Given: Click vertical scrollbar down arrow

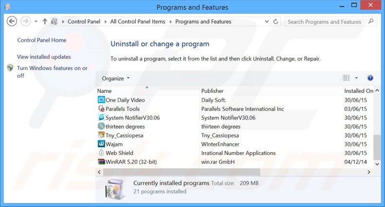Looking at the screenshot, I should point(377,164).
